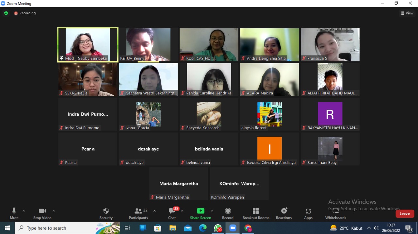Select Andra Lieng Shia Sitio video tile

pos(269,45)
